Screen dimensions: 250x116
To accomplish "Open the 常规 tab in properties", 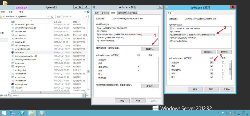I will click(x=97, y=13).
